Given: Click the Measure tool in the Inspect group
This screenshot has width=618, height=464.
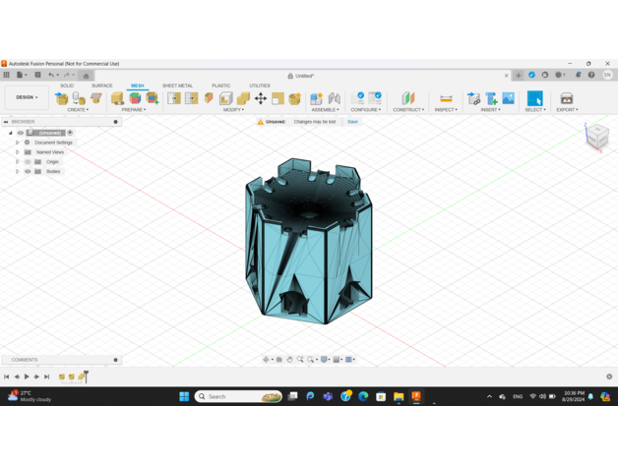Looking at the screenshot, I should coord(446,98).
